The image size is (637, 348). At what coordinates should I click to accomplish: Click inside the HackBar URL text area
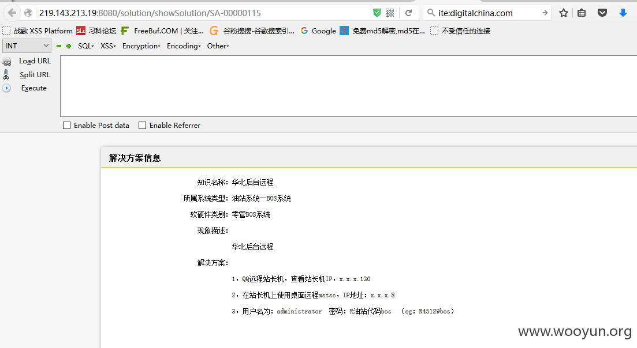[x=349, y=86]
